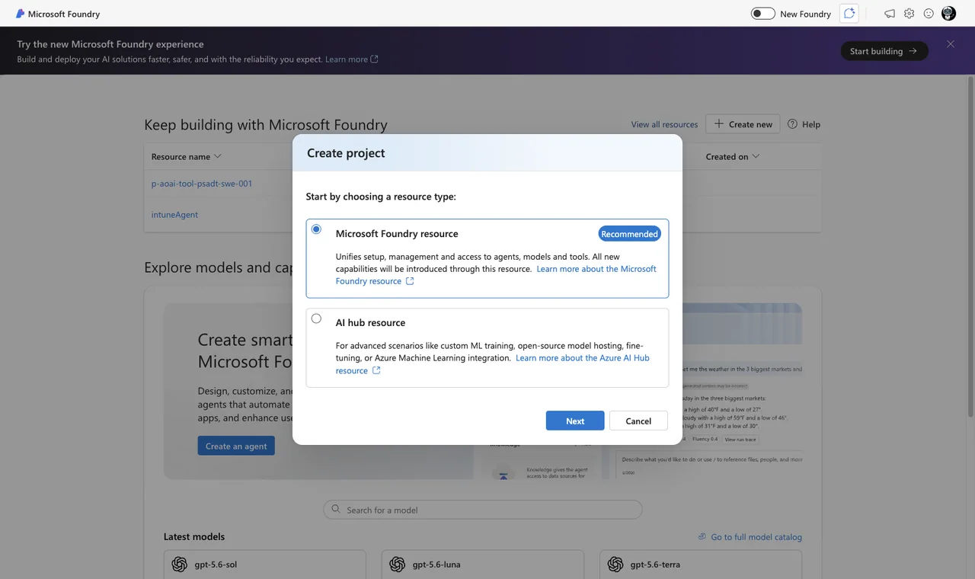The height and width of the screenshot is (579, 975).
Task: Go to full model catalog
Action: pos(750,537)
